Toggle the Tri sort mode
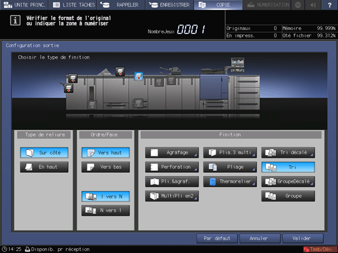The width and height of the screenshot is (338, 253). [x=288, y=167]
